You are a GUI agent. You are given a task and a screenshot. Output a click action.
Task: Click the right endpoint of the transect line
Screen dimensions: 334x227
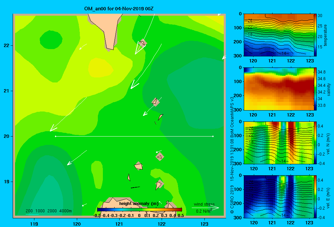click(x=213, y=136)
